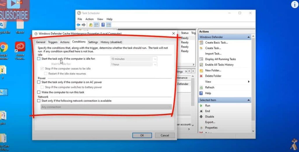Viewport: 299px width, 152px height.
Task: Open the 10 minutes idle duration dropdown
Action: [x=155, y=59]
